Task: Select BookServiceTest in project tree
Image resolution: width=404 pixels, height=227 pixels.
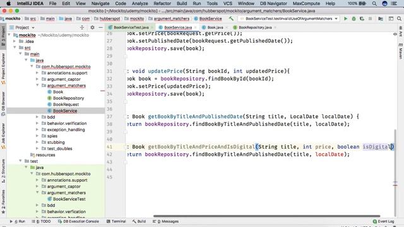Action: (x=69, y=199)
